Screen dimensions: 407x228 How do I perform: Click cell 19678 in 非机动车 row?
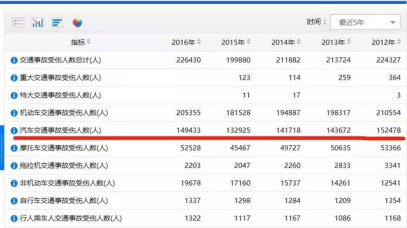[x=191, y=183]
